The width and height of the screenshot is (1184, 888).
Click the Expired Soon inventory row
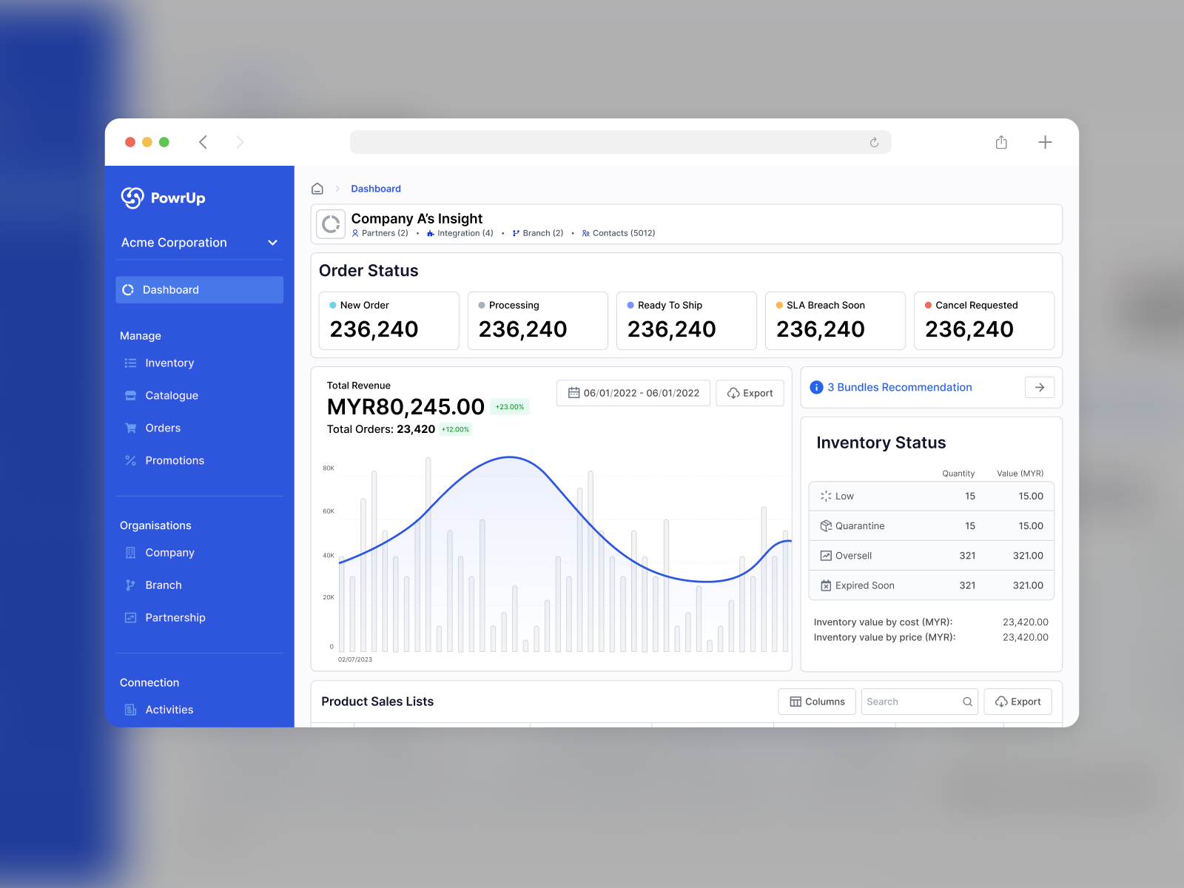pyautogui.click(x=932, y=585)
